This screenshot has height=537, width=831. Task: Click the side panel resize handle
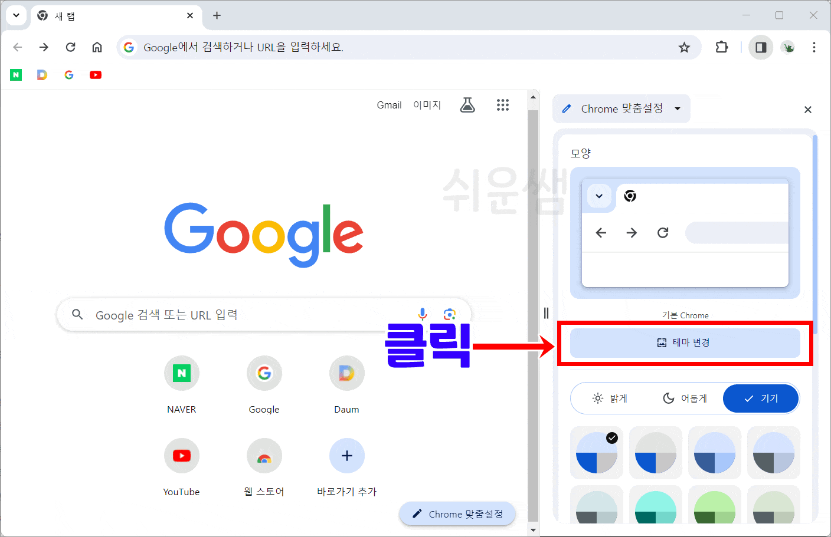pyautogui.click(x=546, y=313)
